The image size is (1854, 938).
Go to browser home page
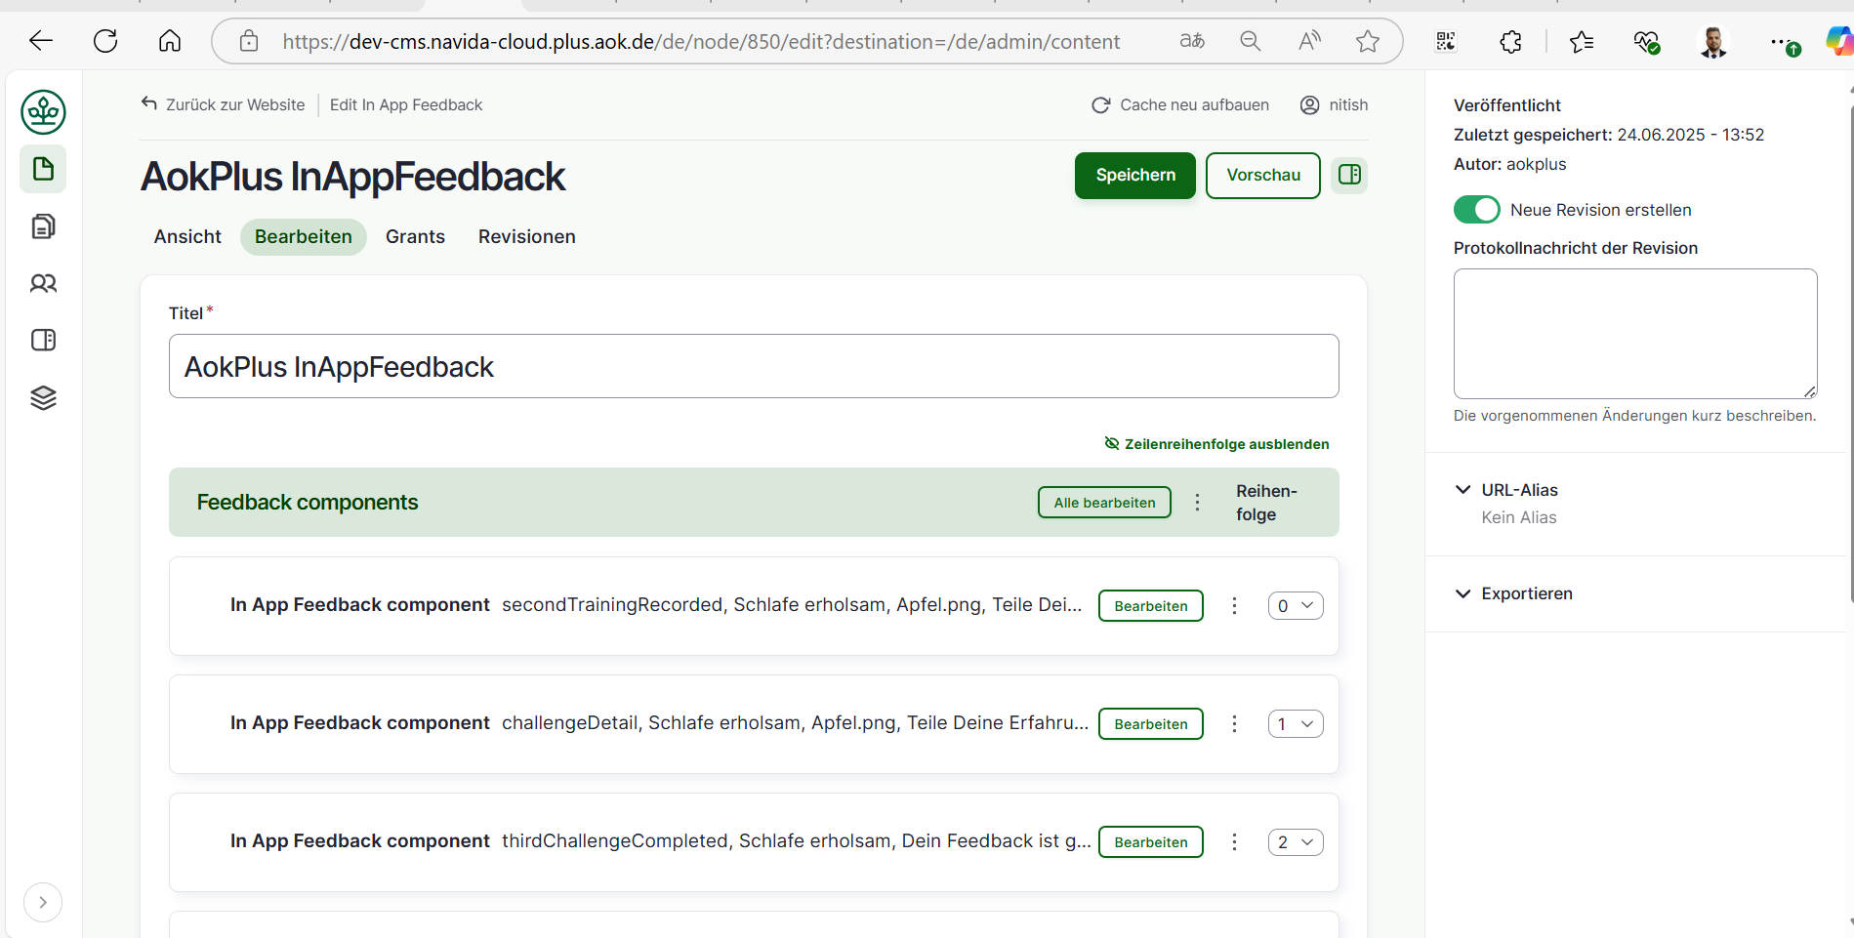tap(170, 41)
